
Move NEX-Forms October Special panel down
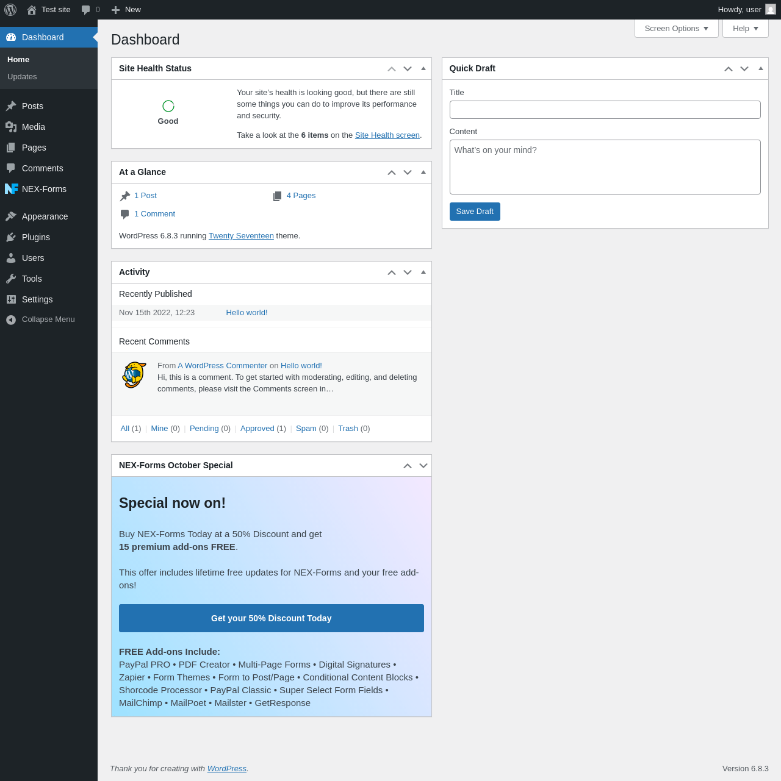coord(423,466)
